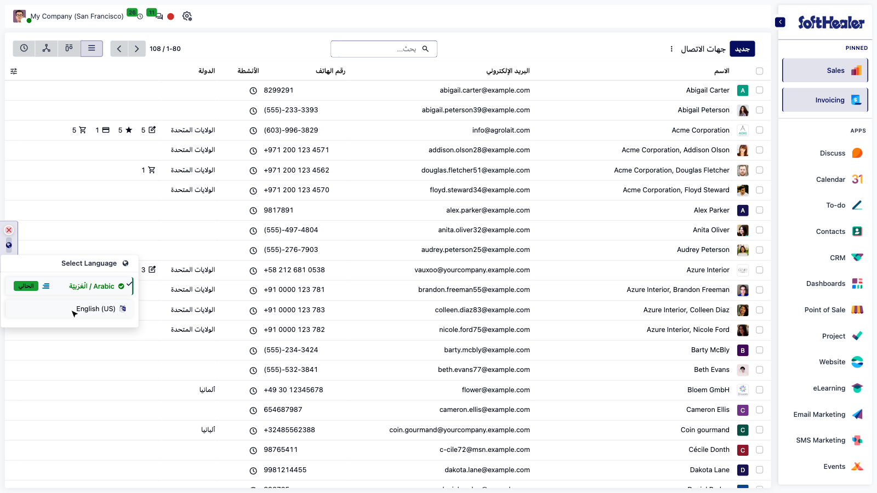This screenshot has width=877, height=493.
Task: Select the Barty McBly row checkbox
Action: pyautogui.click(x=759, y=350)
